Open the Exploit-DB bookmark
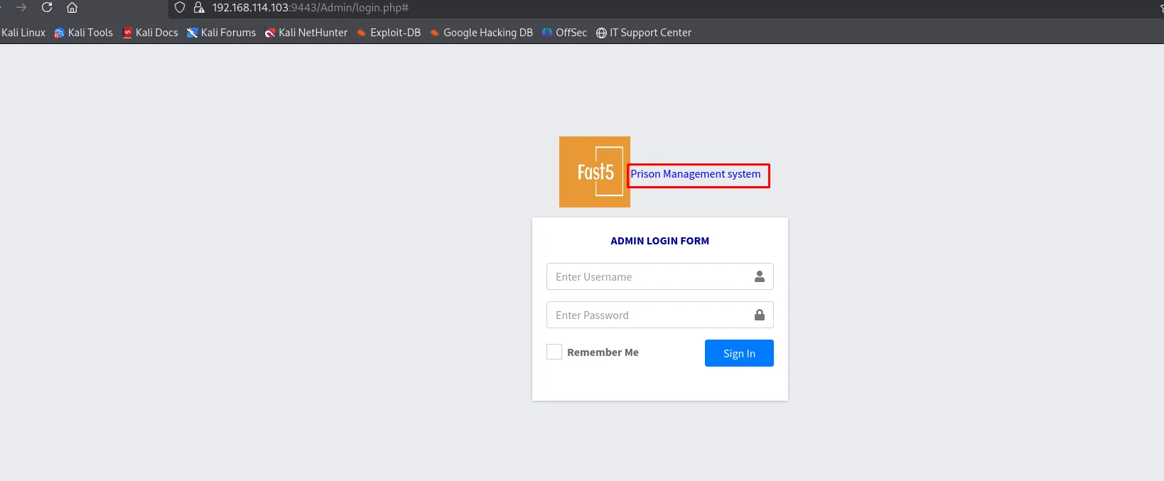The image size is (1164, 481). (388, 33)
